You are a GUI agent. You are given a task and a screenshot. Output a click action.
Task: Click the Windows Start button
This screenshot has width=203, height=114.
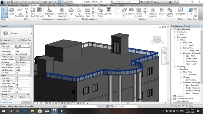pyautogui.click(x=3, y=111)
